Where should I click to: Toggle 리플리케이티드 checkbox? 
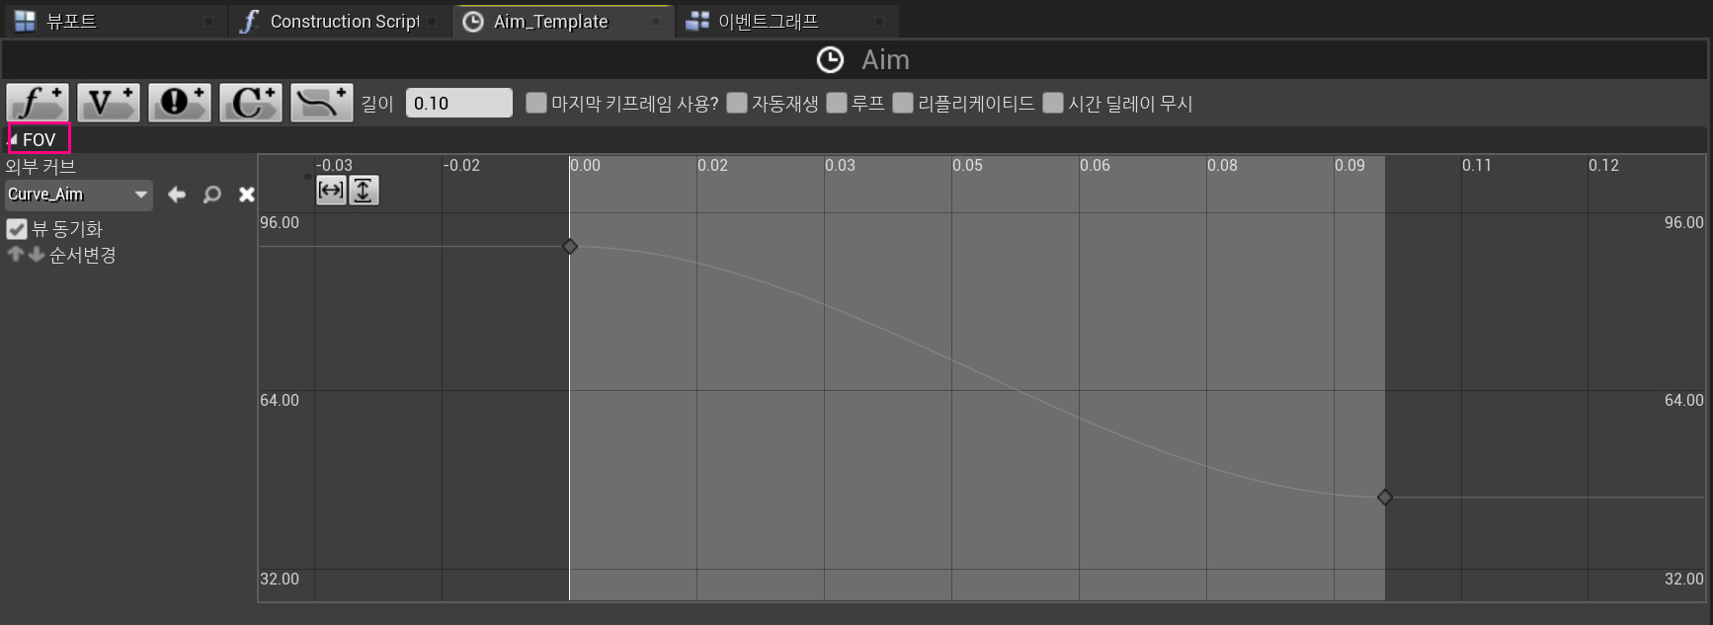[903, 103]
